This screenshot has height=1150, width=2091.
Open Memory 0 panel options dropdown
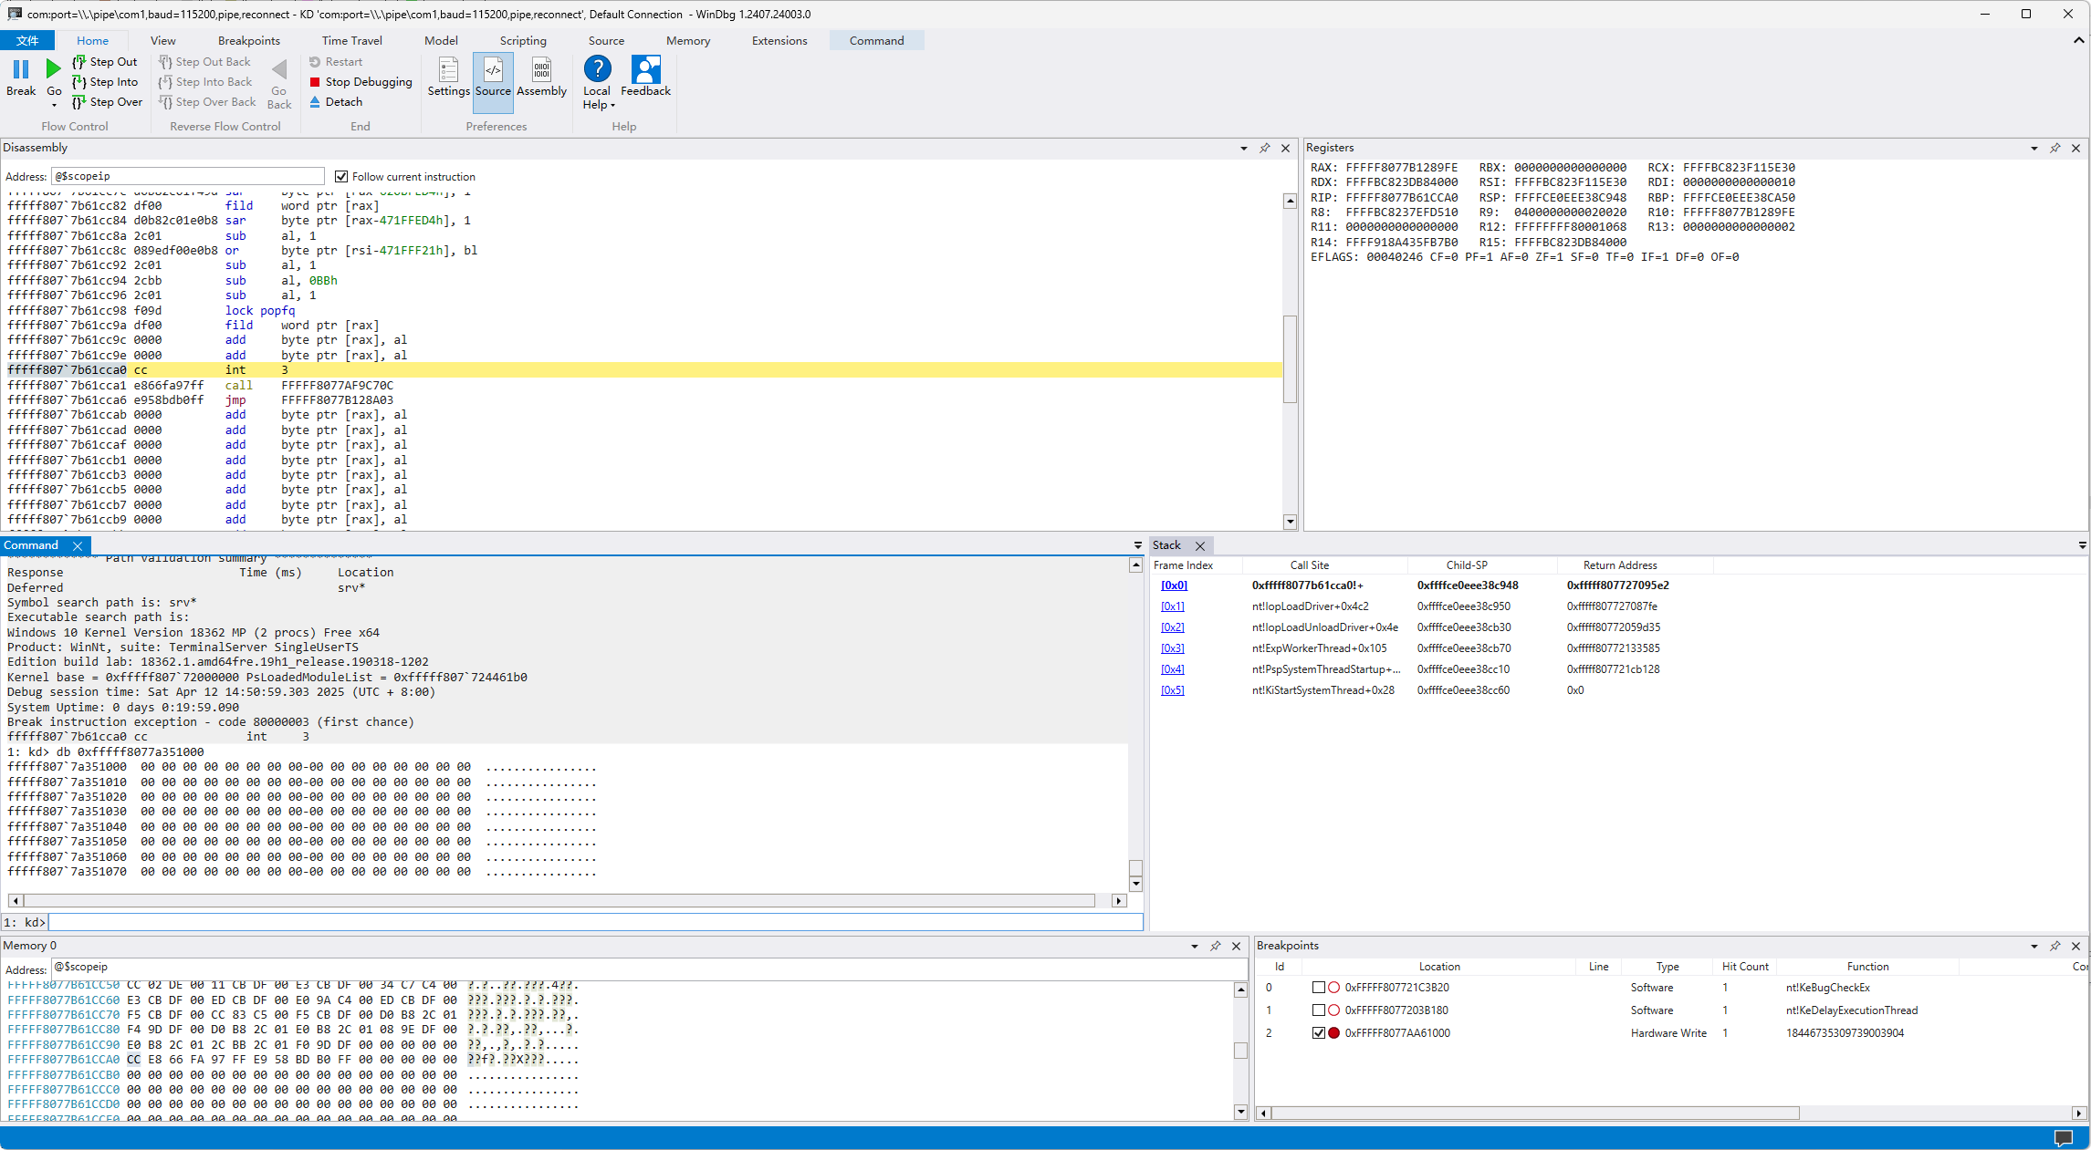pos(1194,946)
